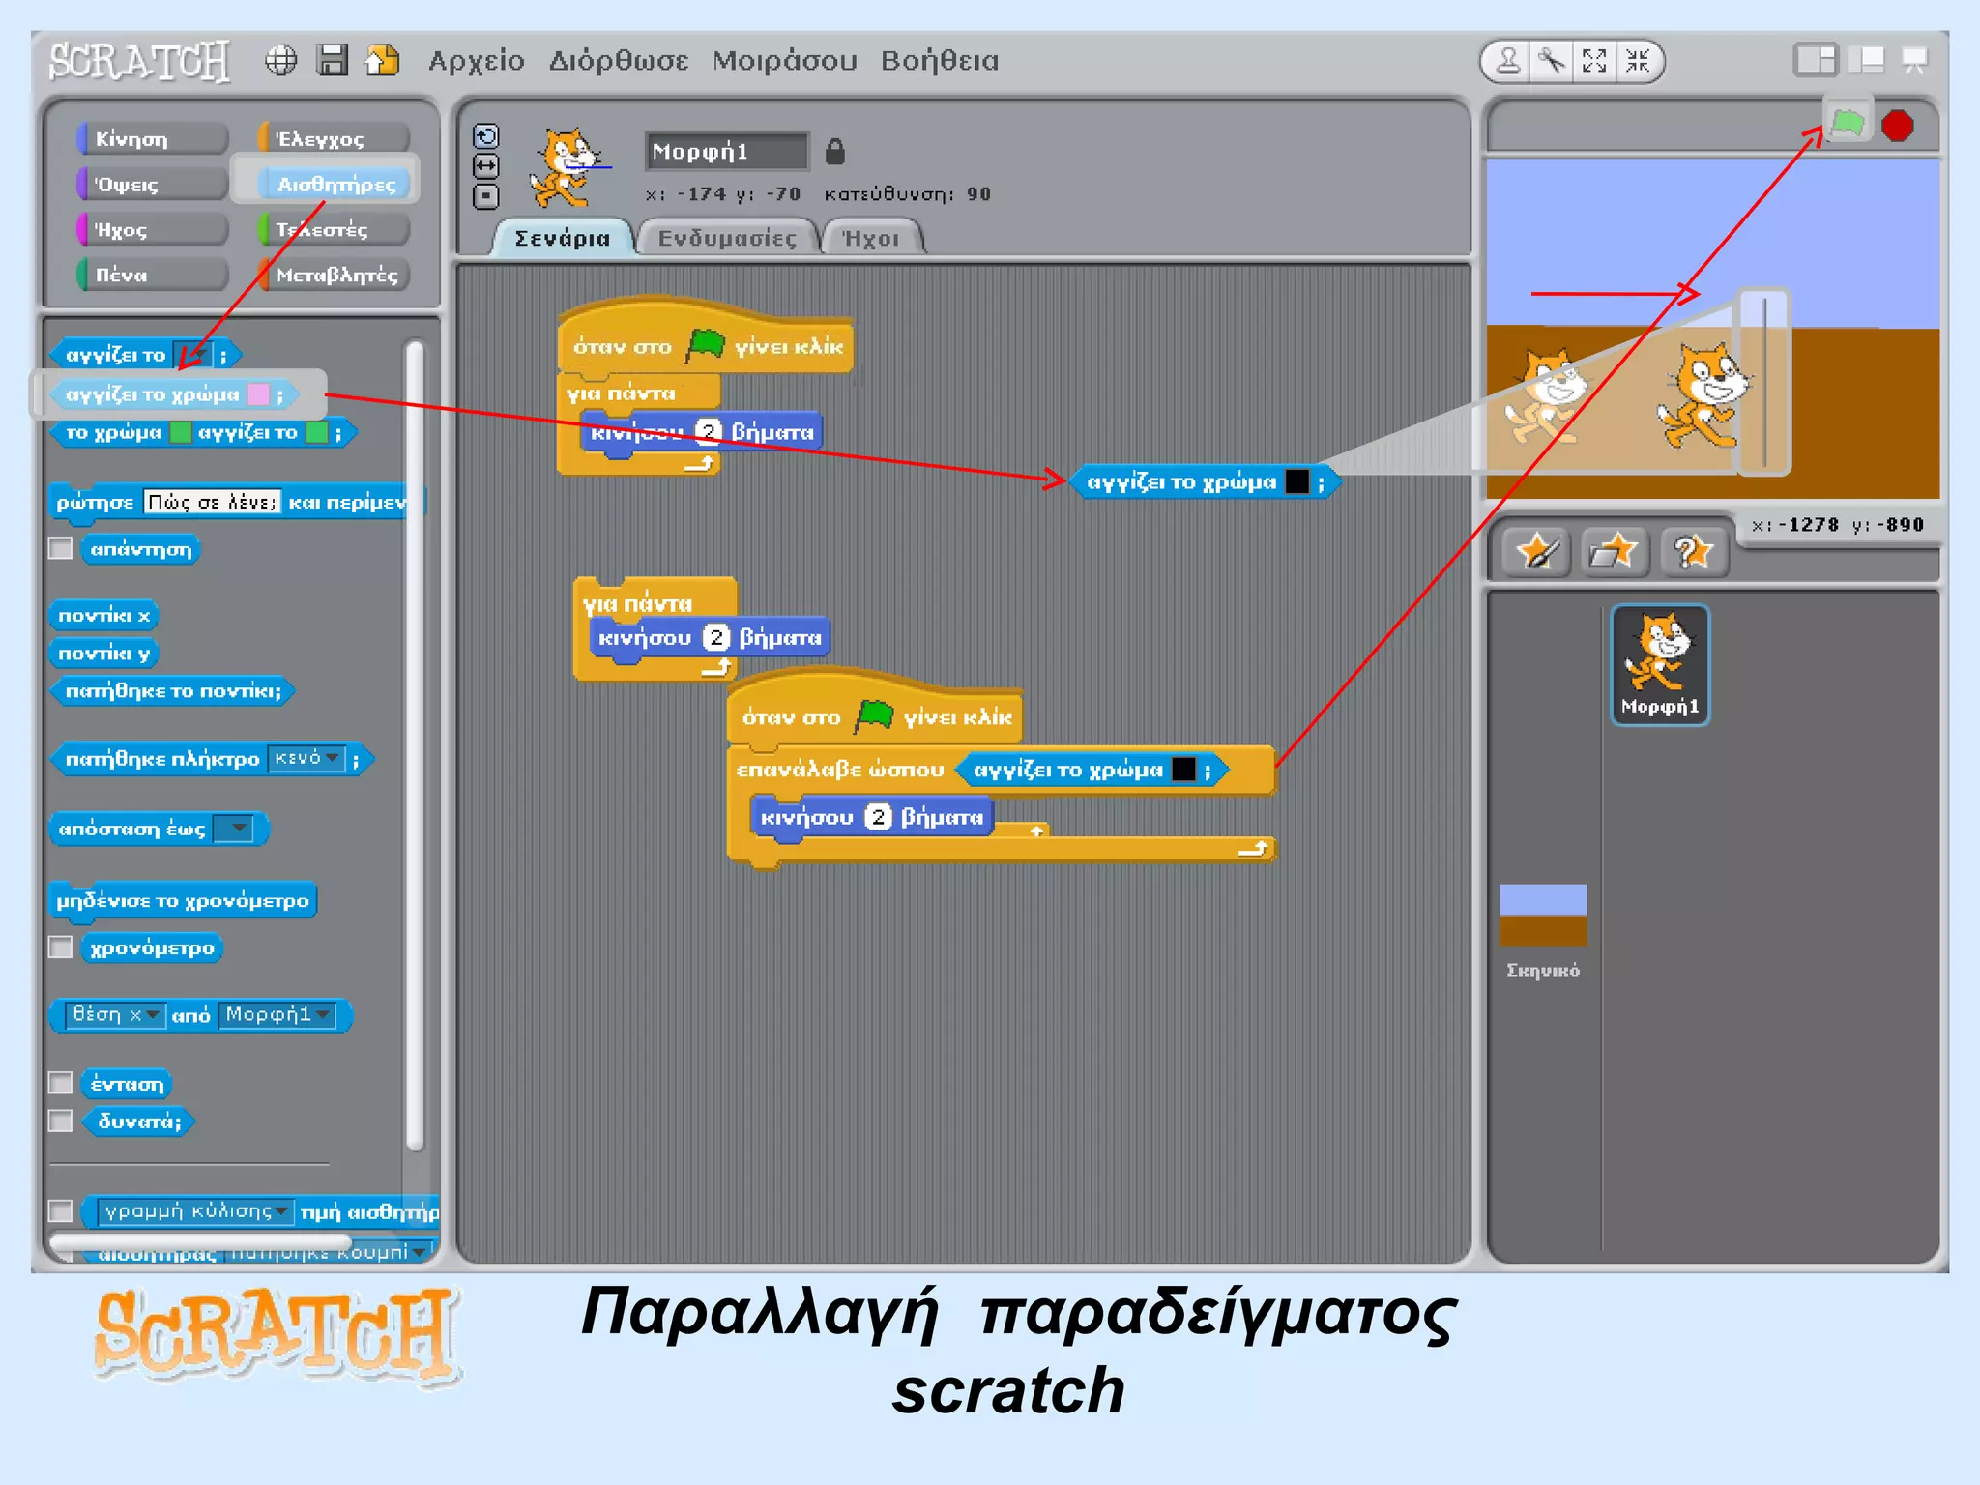The height and width of the screenshot is (1485, 1980).
Task: Switch to the Ήχοι tab
Action: [871, 238]
